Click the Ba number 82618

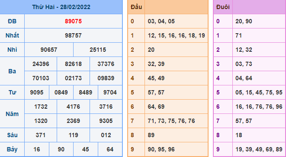pos(73,64)
